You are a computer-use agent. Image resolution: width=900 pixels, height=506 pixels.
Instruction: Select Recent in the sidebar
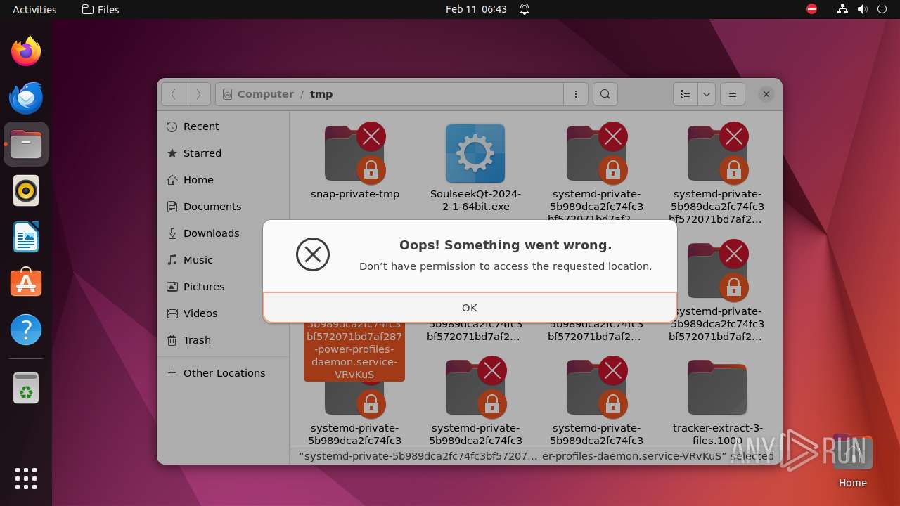[x=224, y=126]
